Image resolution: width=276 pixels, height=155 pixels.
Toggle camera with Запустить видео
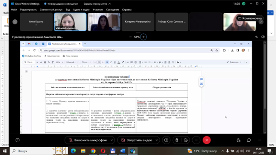136,140
